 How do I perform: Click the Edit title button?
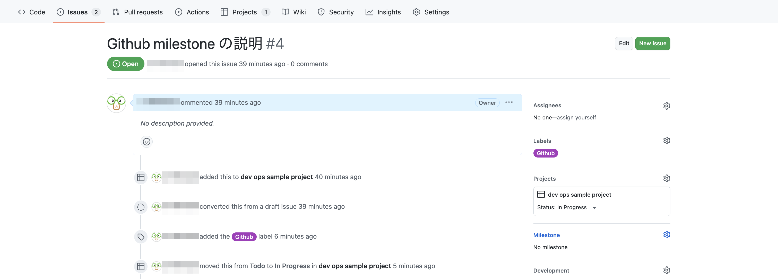point(624,43)
